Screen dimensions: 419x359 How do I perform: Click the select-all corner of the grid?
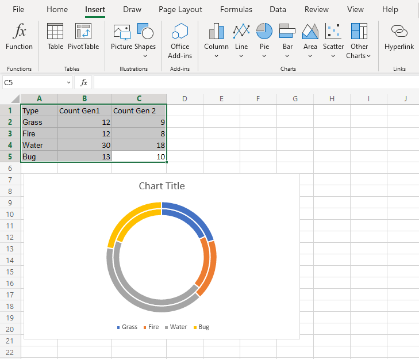click(10, 99)
